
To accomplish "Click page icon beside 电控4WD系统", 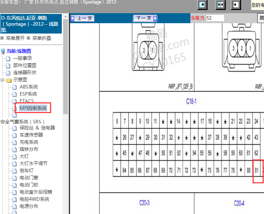I will click(15, 199).
